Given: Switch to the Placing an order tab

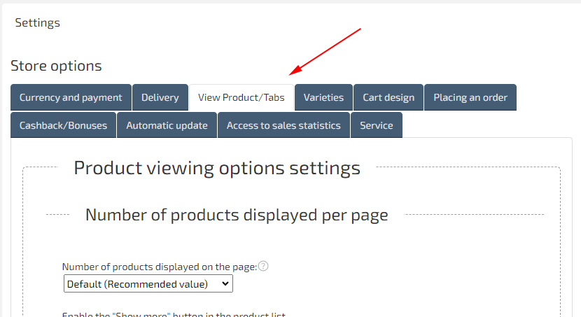Looking at the screenshot, I should pyautogui.click(x=470, y=97).
